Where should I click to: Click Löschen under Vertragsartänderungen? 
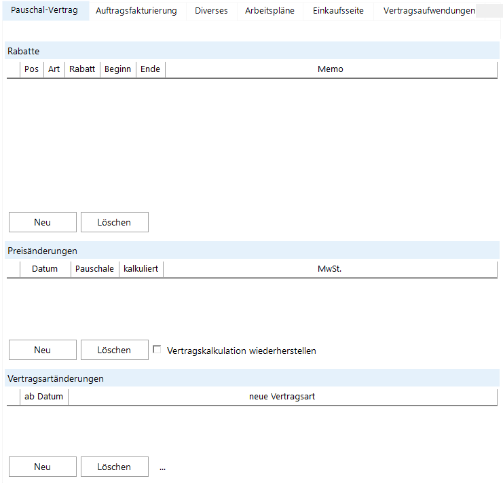point(114,467)
